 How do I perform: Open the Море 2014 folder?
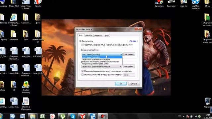14,3
